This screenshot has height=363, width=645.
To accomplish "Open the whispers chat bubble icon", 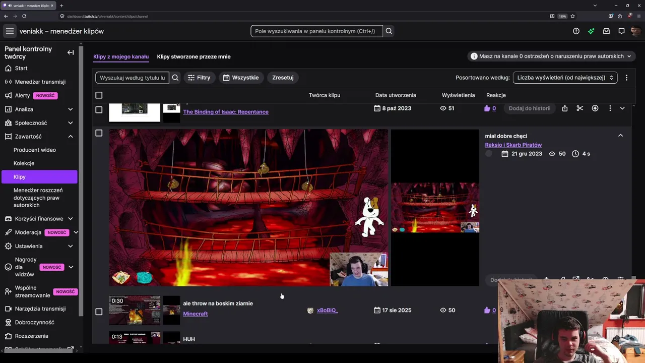I will (621, 31).
